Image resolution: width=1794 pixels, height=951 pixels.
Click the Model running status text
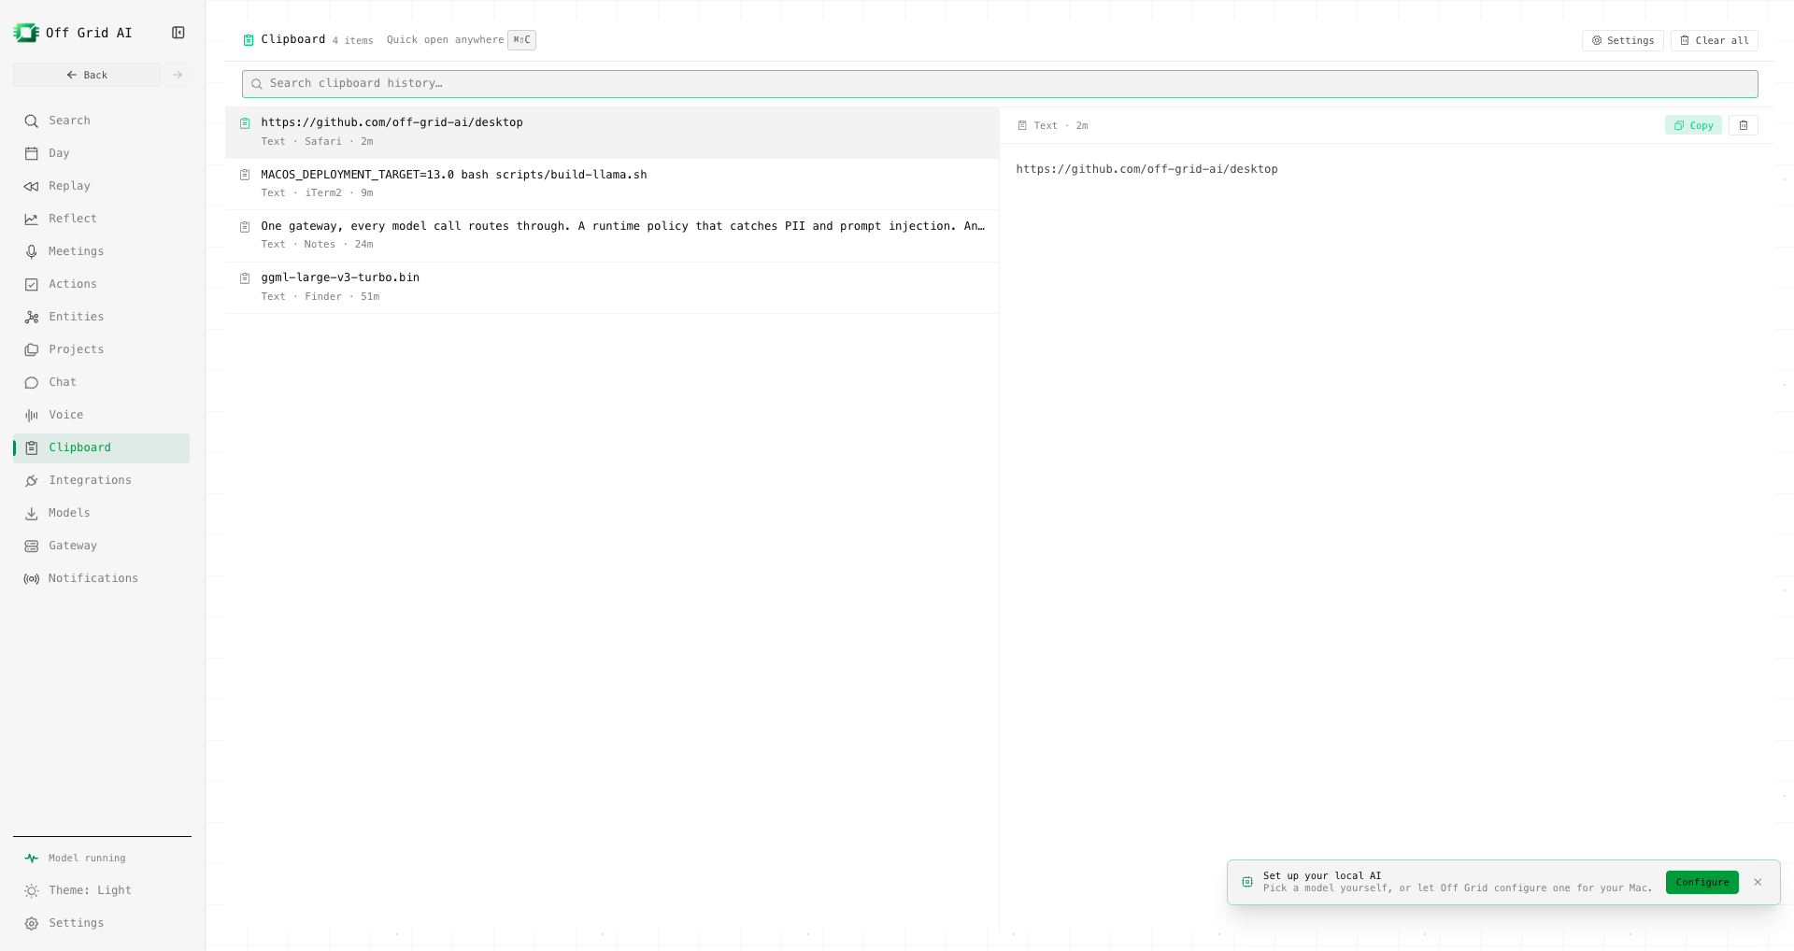pyautogui.click(x=87, y=858)
